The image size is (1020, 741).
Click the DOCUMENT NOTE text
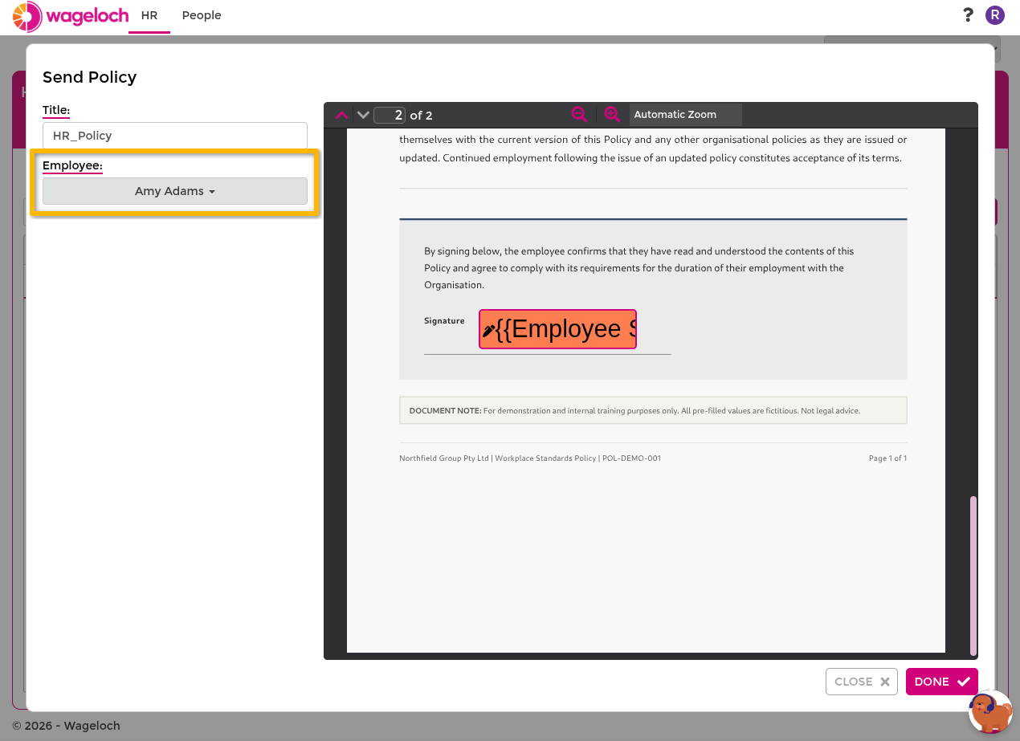click(x=634, y=410)
